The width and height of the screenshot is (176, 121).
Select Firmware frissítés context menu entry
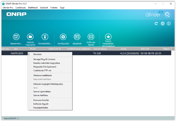pyautogui.click(x=41, y=100)
